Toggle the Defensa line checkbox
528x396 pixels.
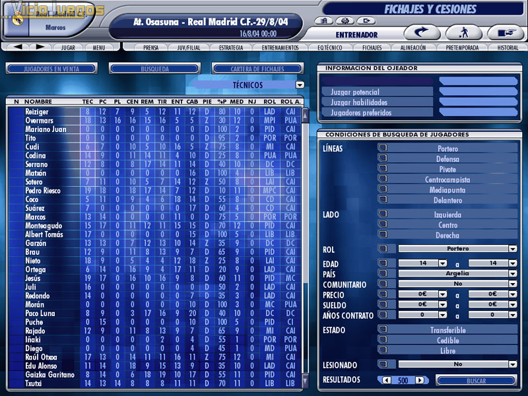tap(383, 158)
